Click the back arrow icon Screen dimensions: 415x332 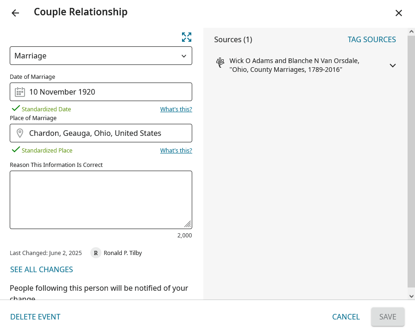[15, 13]
